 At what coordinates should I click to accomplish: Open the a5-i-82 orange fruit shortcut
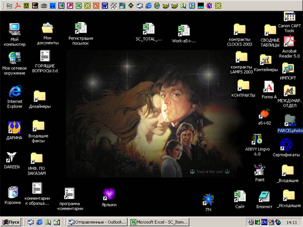[264, 113]
